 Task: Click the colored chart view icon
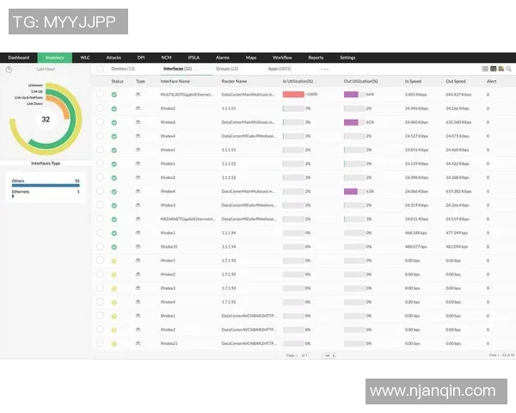[501, 68]
